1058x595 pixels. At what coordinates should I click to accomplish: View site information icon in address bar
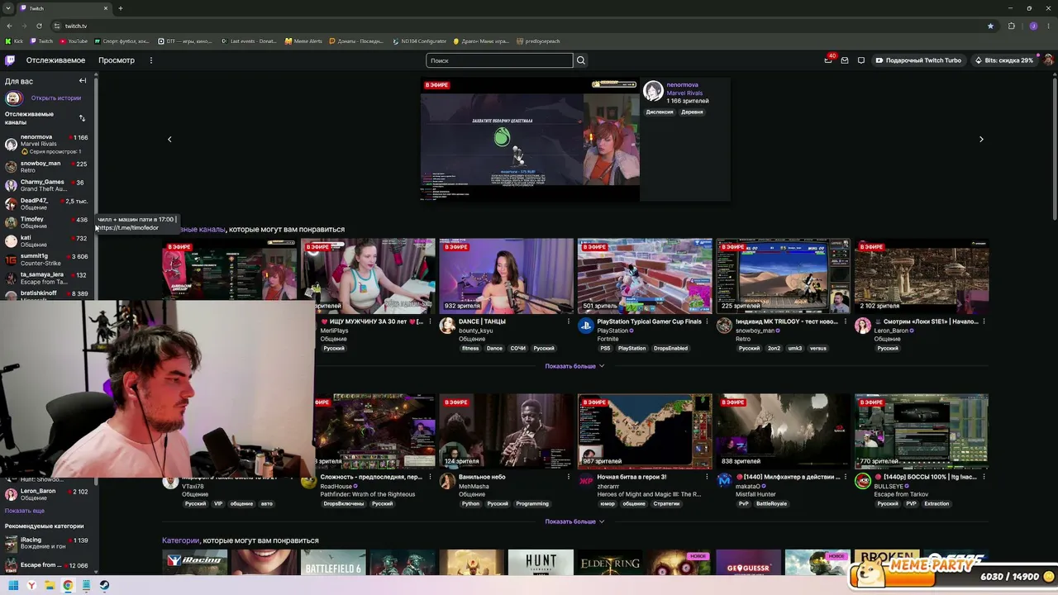tap(56, 26)
